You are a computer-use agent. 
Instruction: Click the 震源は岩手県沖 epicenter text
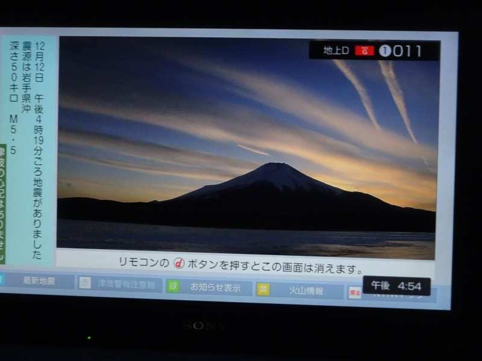click(27, 78)
